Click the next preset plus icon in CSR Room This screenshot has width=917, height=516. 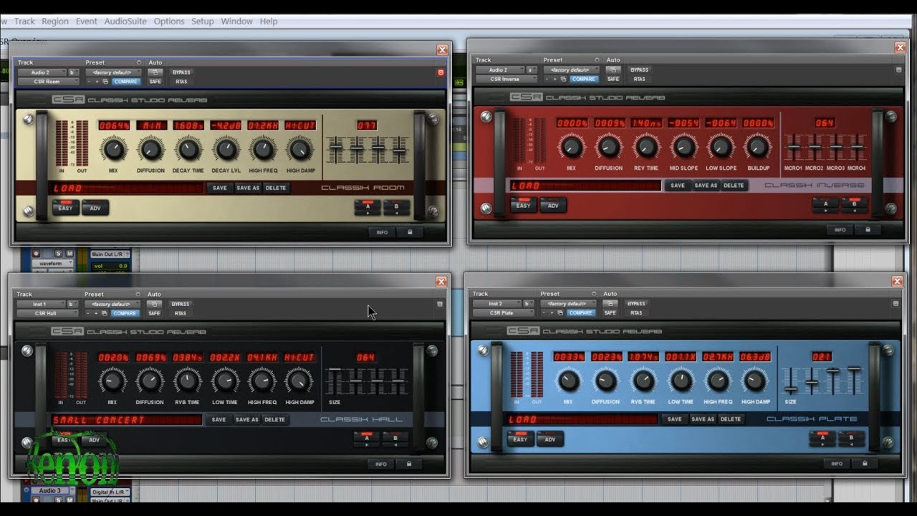coord(97,82)
